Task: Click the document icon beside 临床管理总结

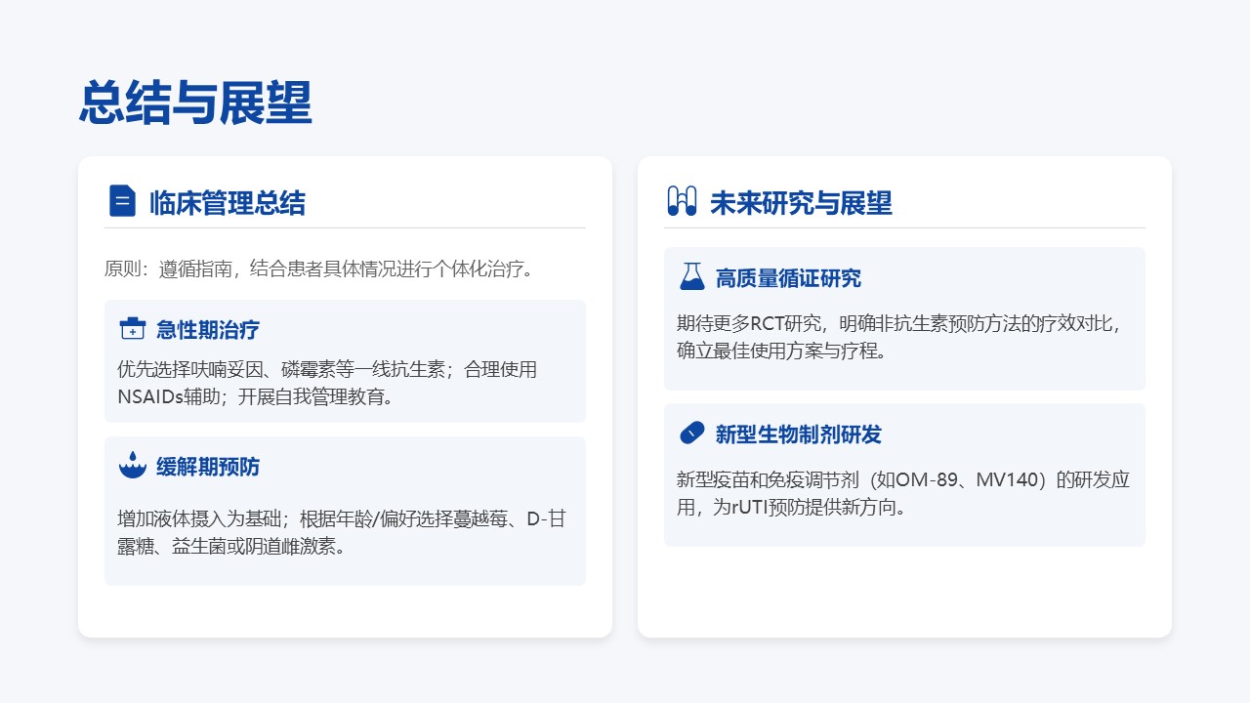Action: tap(122, 201)
